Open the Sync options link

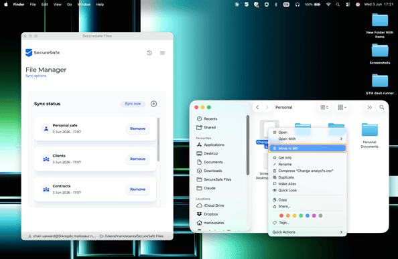[x=36, y=76]
